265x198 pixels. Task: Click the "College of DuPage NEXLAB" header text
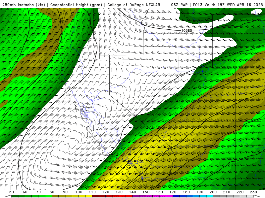point(134,5)
